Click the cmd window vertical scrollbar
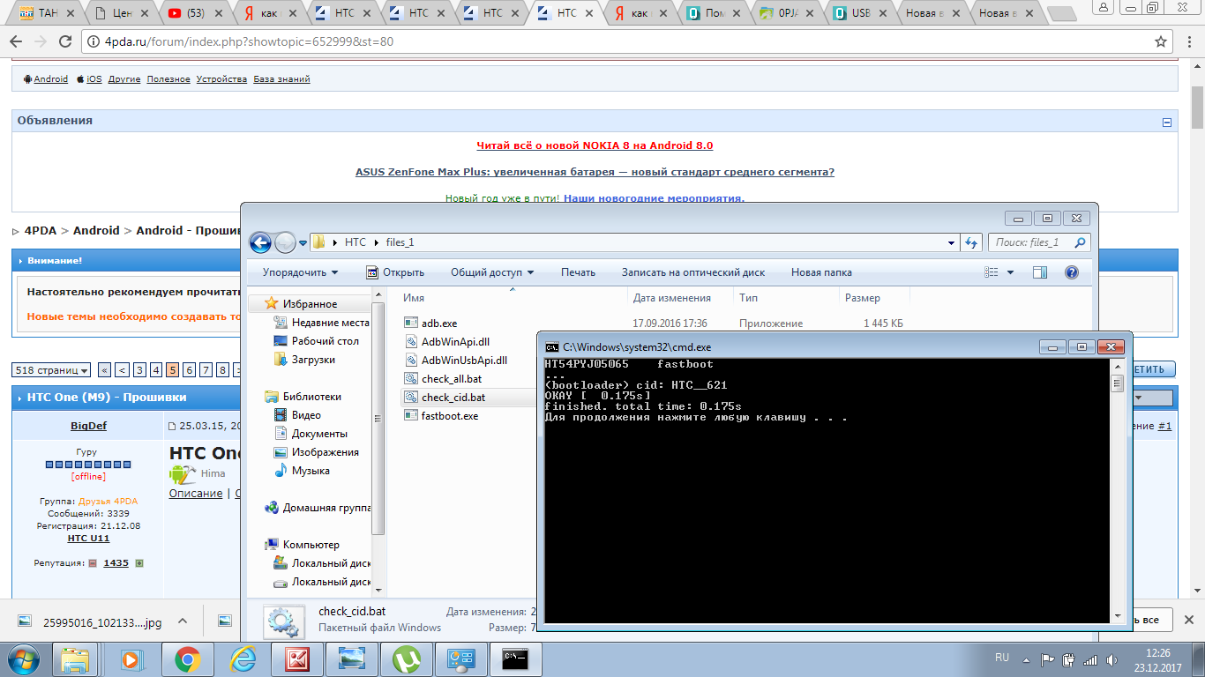1205x677 pixels. click(1117, 494)
